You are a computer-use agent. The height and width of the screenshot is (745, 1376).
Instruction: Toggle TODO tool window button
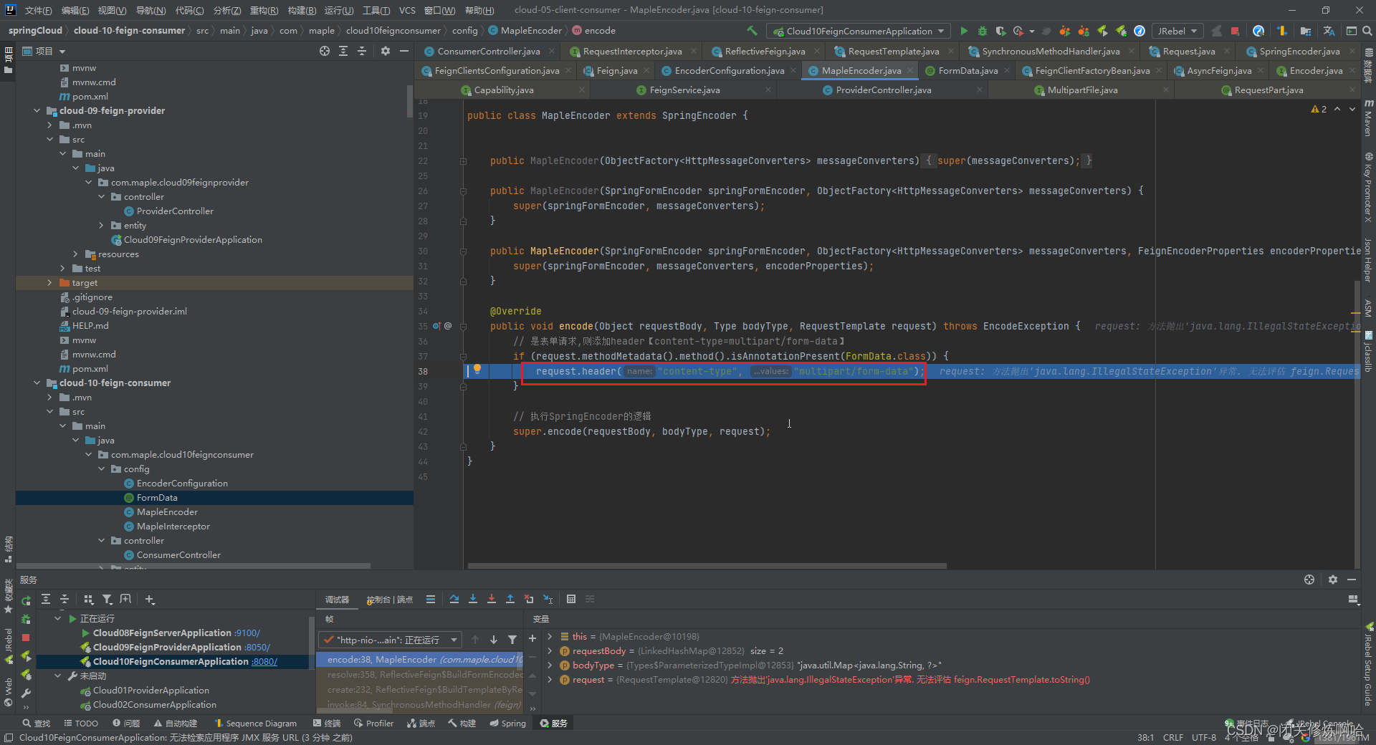click(81, 724)
